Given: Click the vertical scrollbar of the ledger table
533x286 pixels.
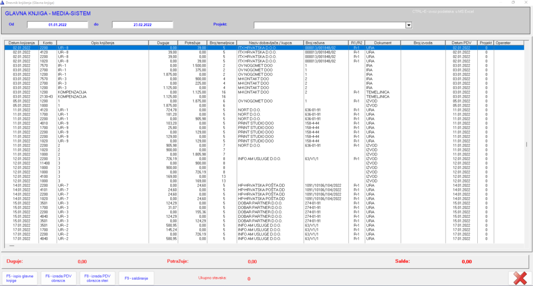Looking at the screenshot, I should [x=526, y=145].
